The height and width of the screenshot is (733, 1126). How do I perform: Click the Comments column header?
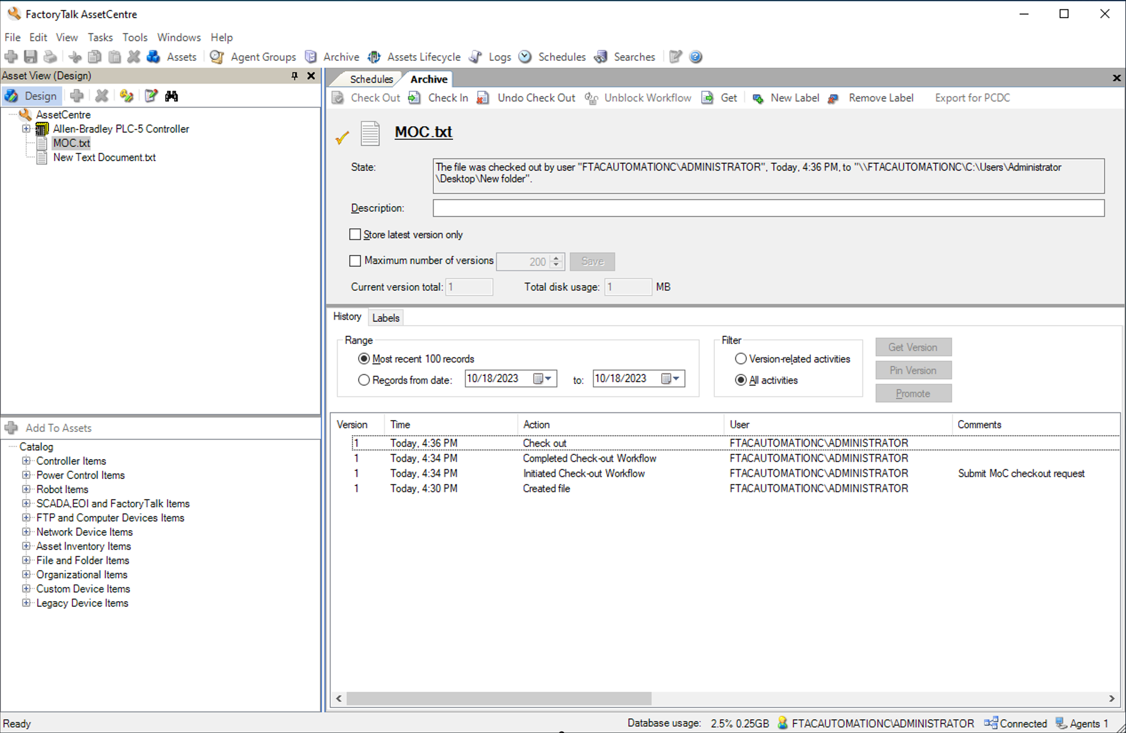979,424
